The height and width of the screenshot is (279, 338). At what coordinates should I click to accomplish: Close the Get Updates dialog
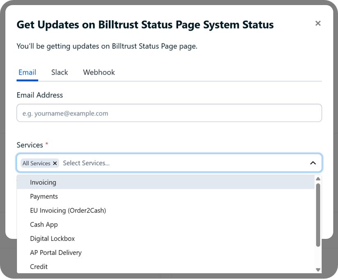pos(318,23)
